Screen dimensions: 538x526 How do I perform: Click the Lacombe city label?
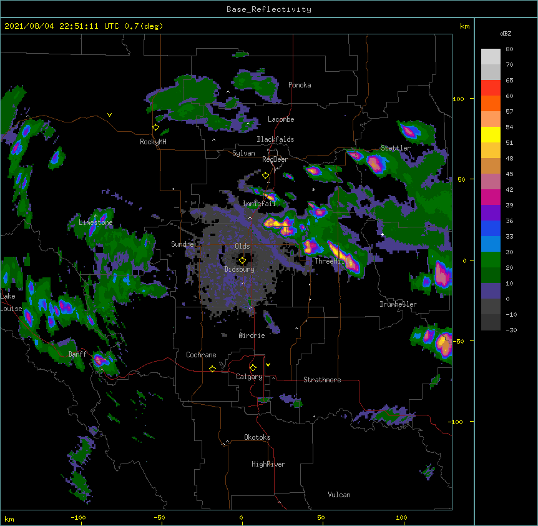point(281,119)
